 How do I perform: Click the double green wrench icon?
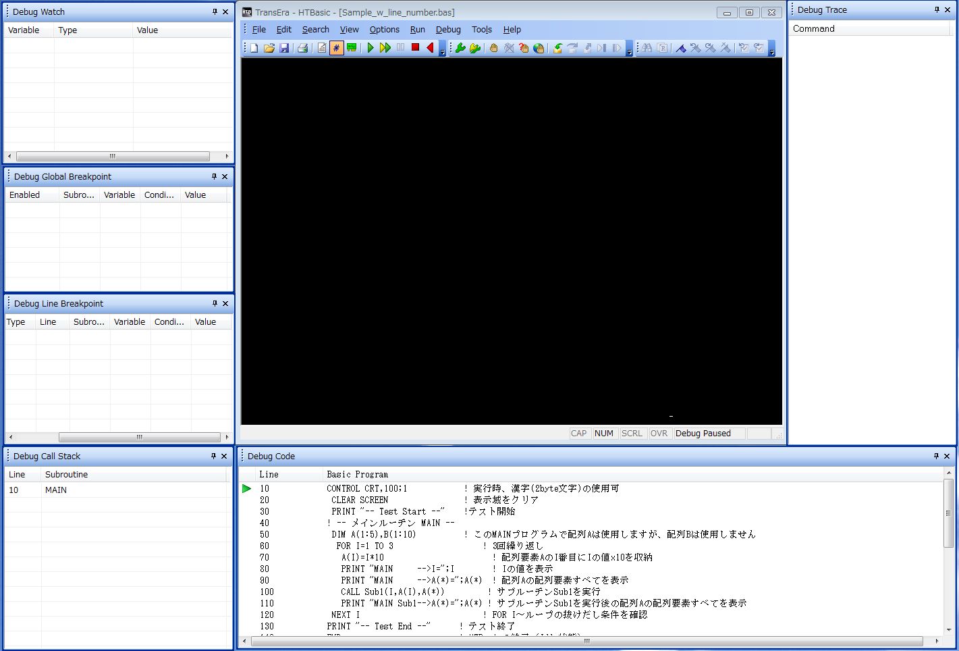[x=475, y=48]
